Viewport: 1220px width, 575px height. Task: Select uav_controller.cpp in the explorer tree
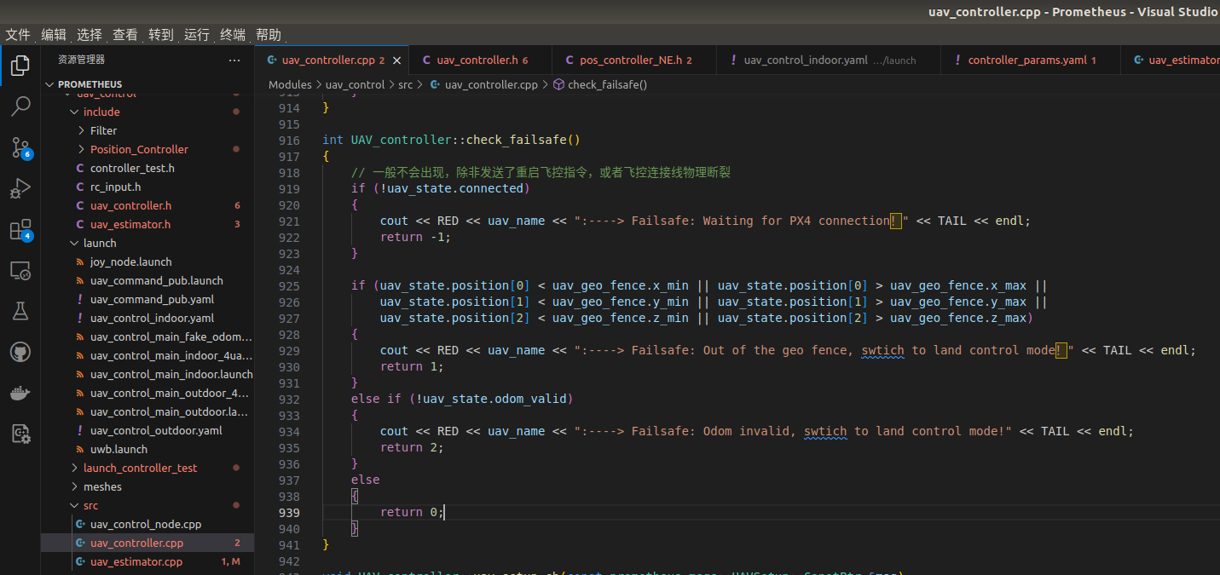(147, 543)
